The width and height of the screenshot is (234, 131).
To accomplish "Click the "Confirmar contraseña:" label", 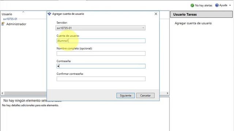I will click(70, 74).
